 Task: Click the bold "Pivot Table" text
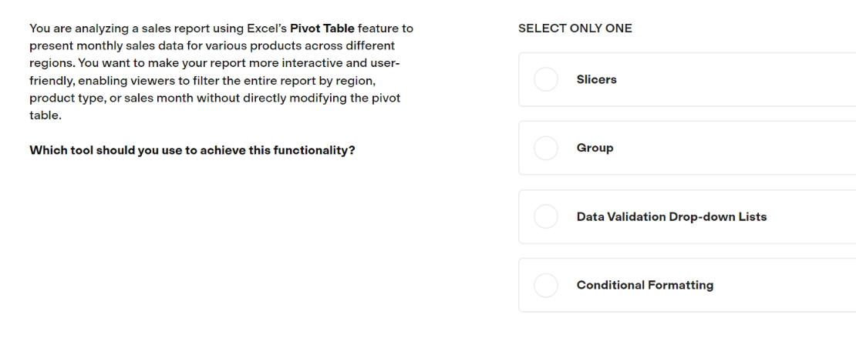322,28
